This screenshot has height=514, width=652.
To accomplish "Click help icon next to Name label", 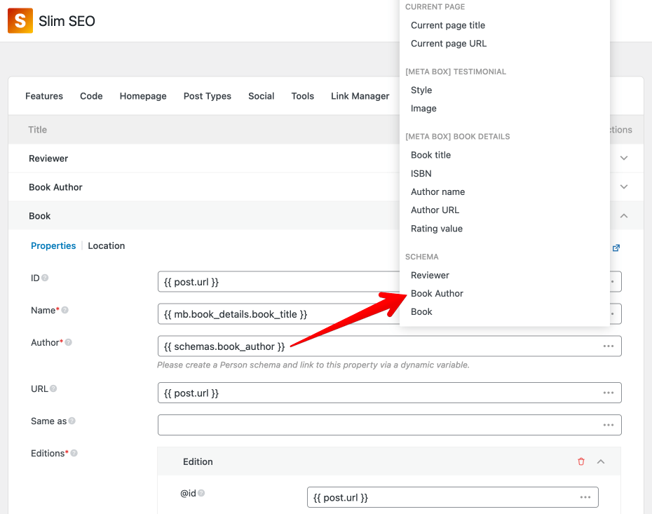I will click(65, 310).
